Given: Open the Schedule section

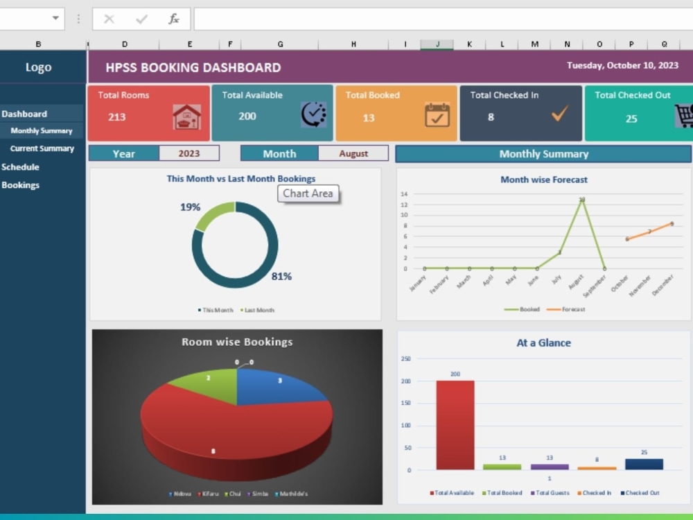Looking at the screenshot, I should coord(21,167).
